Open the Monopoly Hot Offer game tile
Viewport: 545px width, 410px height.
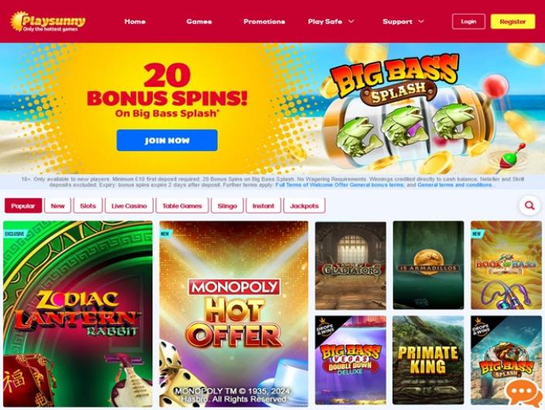[233, 313]
